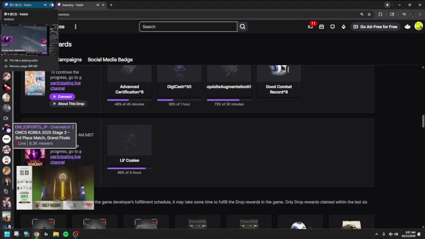This screenshot has height=239, width=425.
Task: Click the '73% of 30 minutes' text
Action: click(x=229, y=104)
